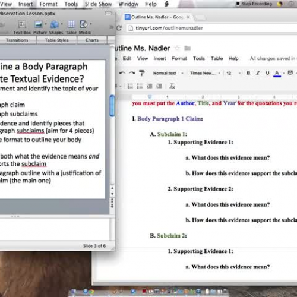
Task: Open the Window menu in macOS menu bar
Action: click(128, 4)
